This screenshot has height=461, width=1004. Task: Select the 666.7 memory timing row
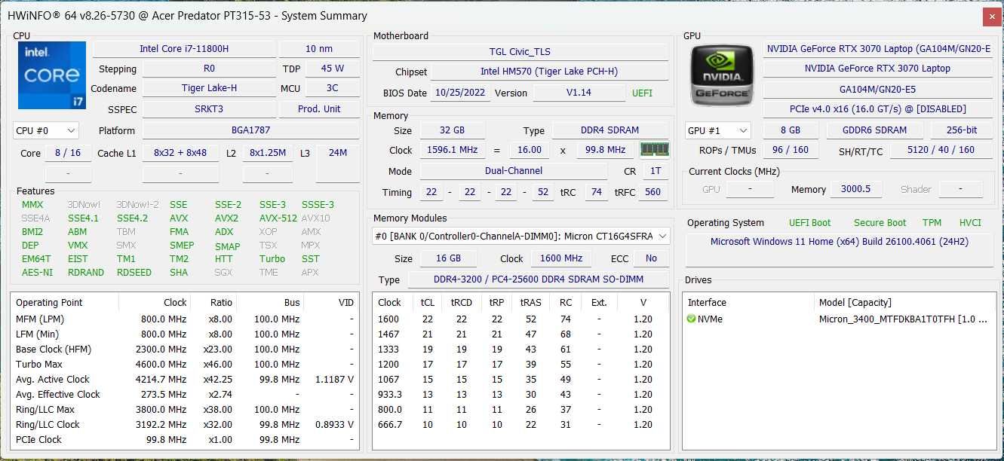click(520, 424)
